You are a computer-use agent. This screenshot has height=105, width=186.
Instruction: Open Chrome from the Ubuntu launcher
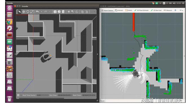tap(10, 22)
